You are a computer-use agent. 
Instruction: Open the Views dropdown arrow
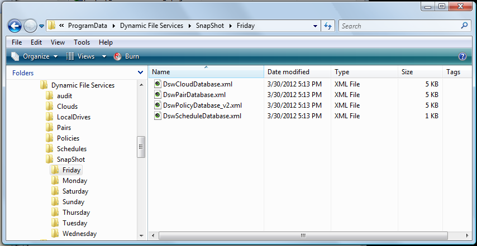(x=104, y=56)
